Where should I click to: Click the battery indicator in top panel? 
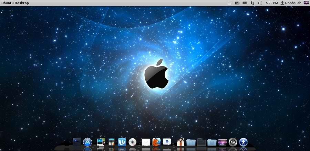click(245, 3)
